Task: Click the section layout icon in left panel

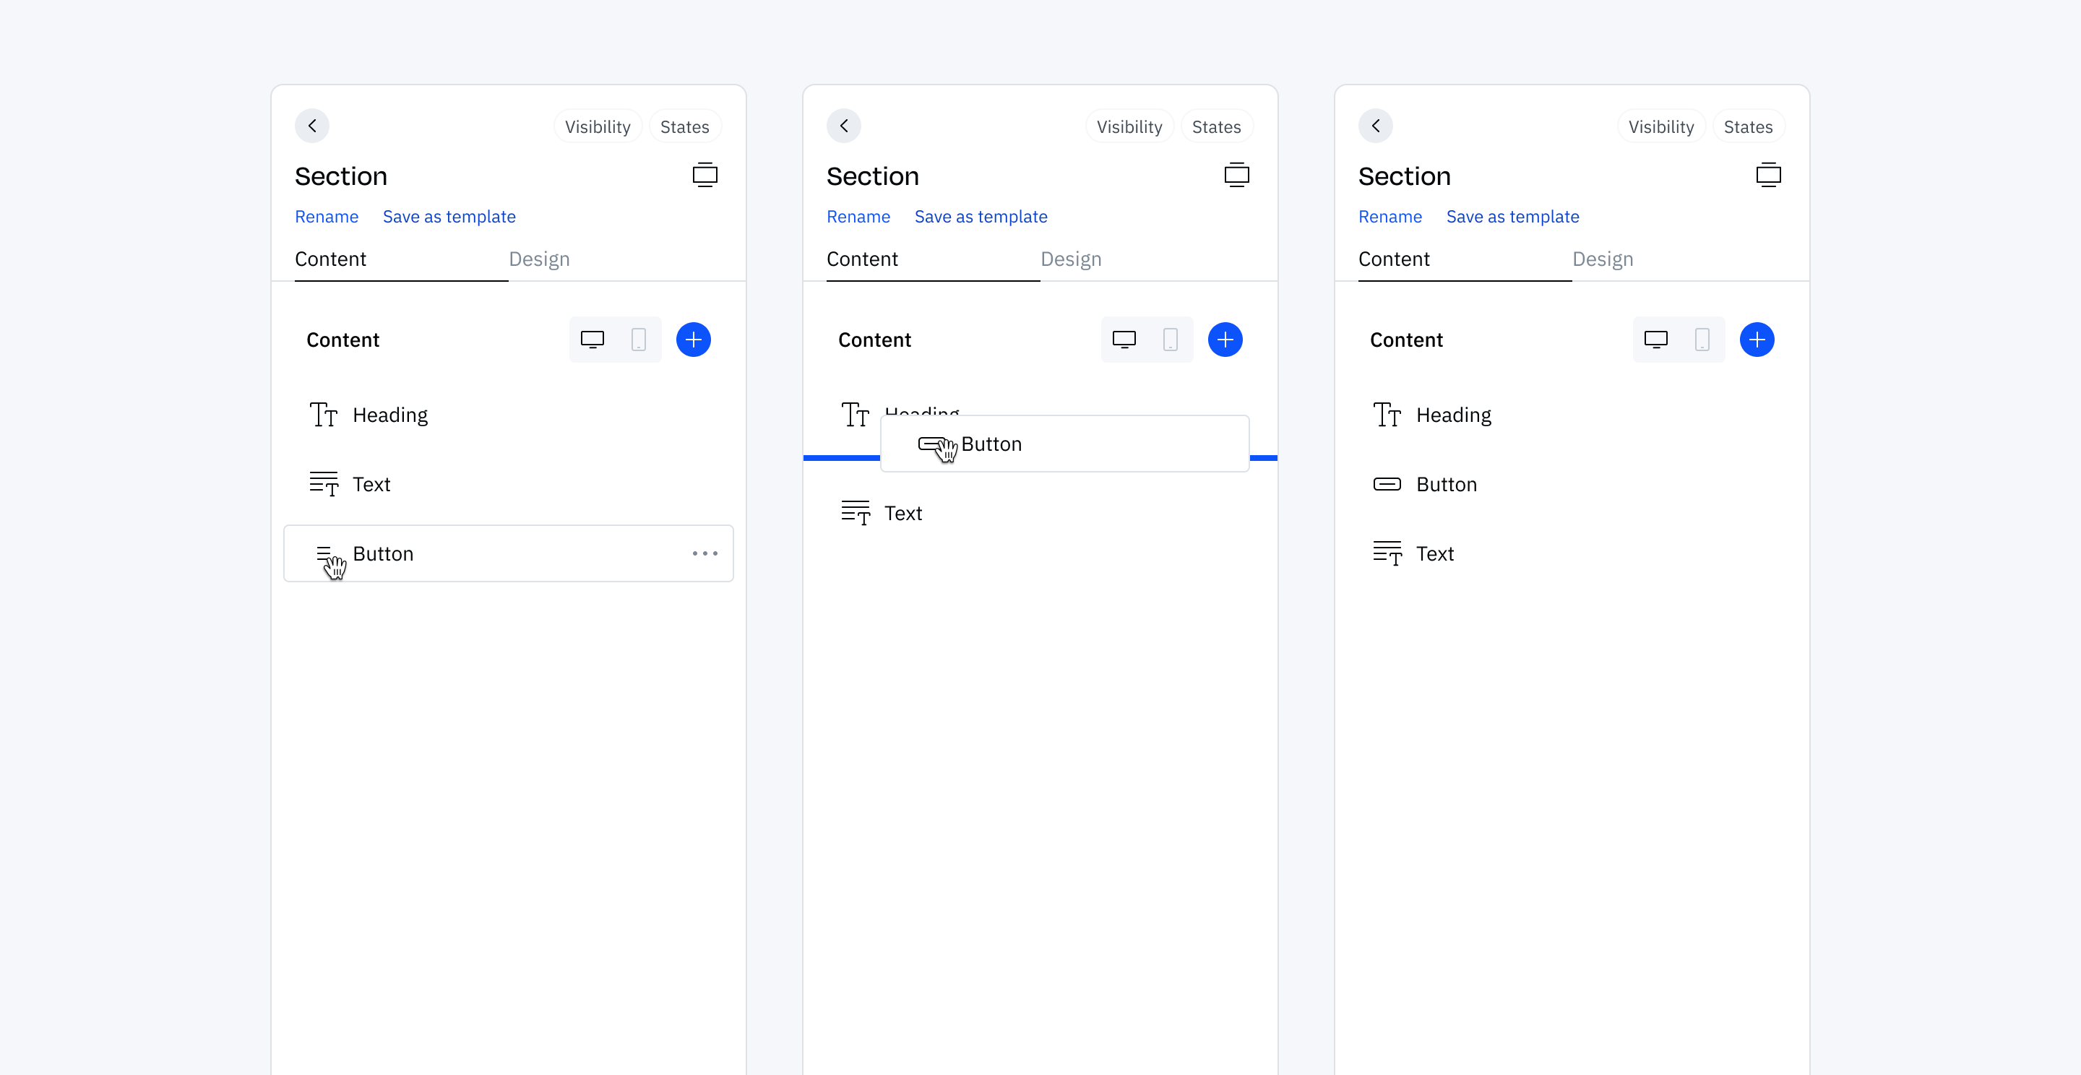Action: point(705,176)
